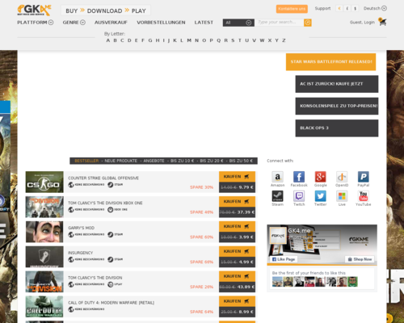Connect with Facebook icon

click(x=299, y=177)
